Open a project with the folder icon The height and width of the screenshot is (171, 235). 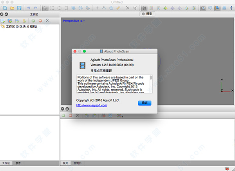(x=12, y=8)
